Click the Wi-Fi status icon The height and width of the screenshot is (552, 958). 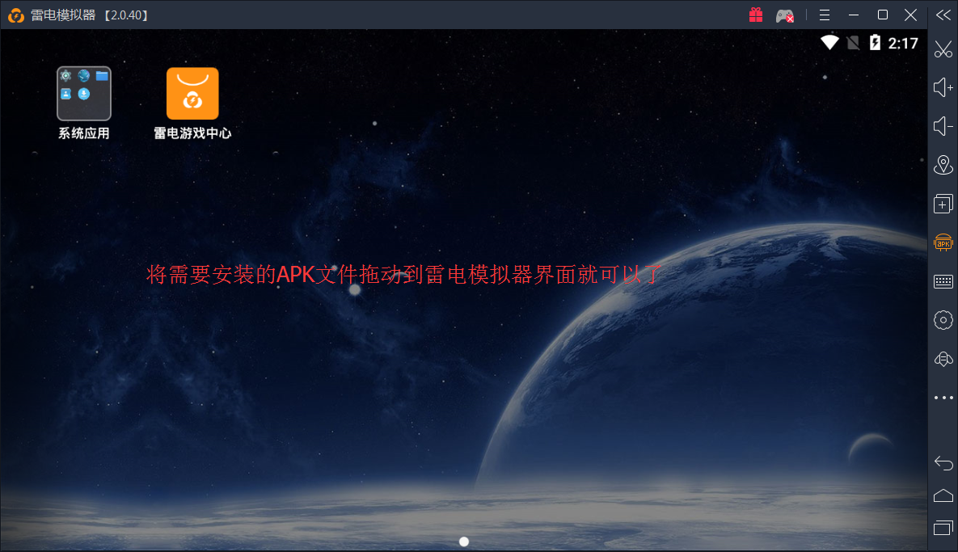click(829, 42)
